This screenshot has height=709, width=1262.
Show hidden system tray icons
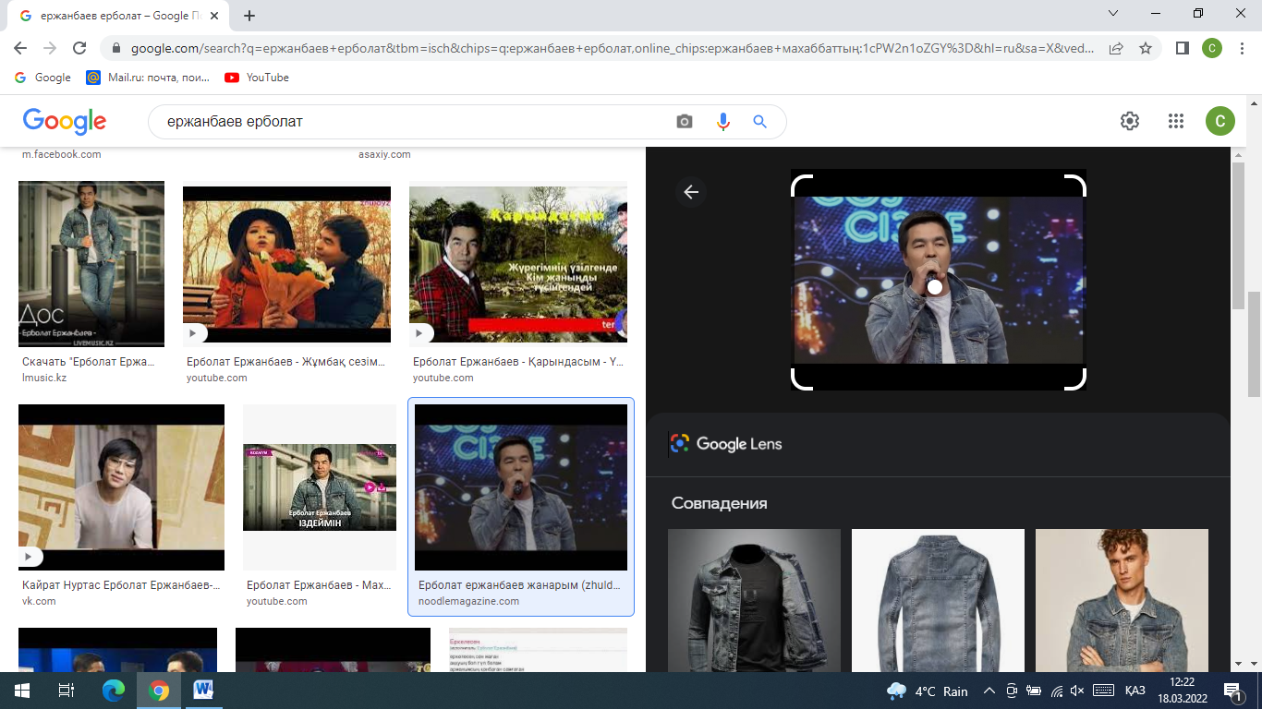[989, 691]
